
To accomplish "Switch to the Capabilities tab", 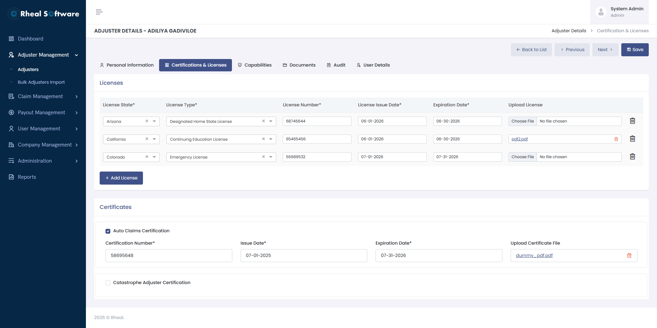I will pos(255,65).
